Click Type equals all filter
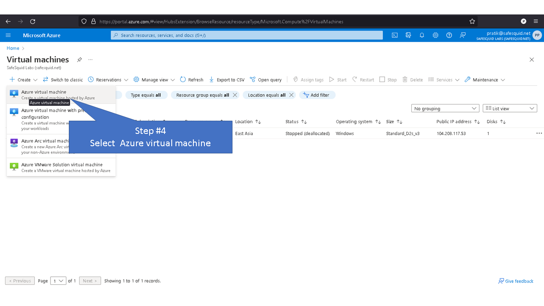Viewport: 544px width, 306px height. 146,95
